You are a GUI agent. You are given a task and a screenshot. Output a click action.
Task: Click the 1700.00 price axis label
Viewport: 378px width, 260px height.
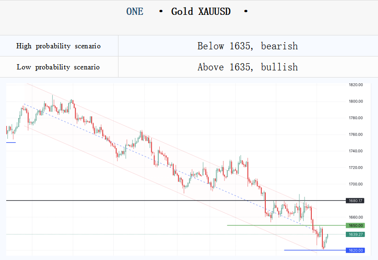click(x=355, y=184)
